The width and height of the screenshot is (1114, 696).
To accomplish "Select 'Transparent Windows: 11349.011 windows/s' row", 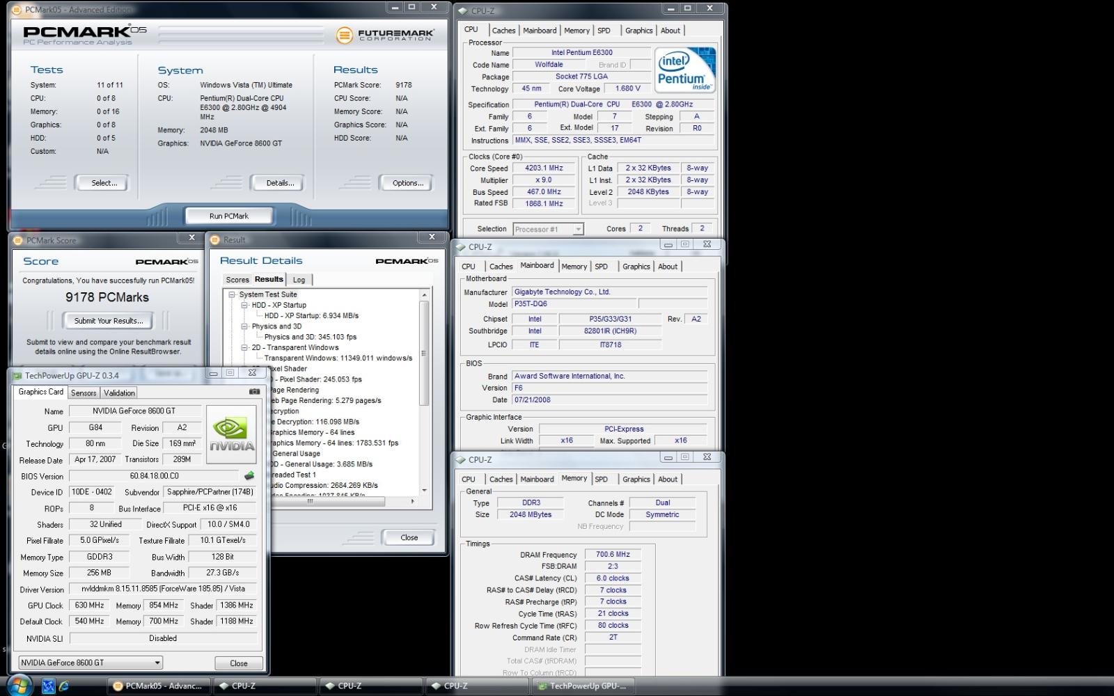I will coord(338,358).
